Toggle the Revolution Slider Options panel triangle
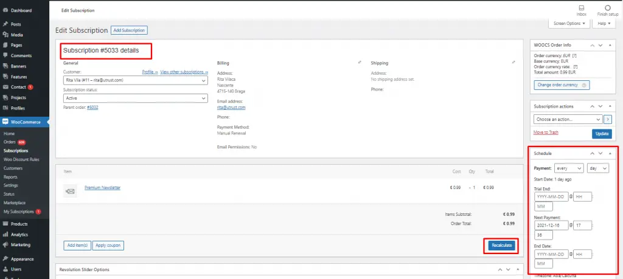The width and height of the screenshot is (623, 279). (518, 269)
